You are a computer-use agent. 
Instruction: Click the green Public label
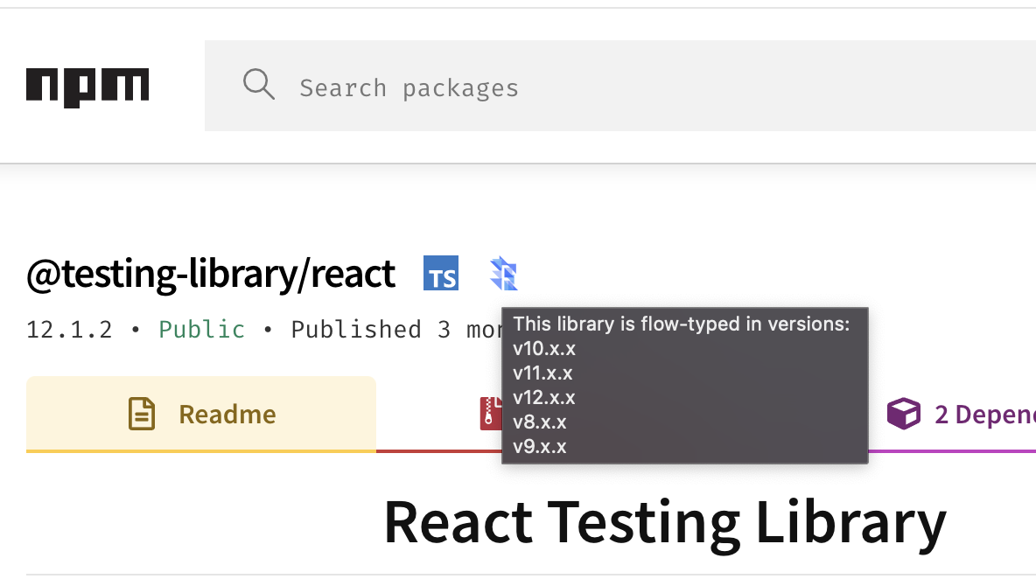click(x=201, y=330)
